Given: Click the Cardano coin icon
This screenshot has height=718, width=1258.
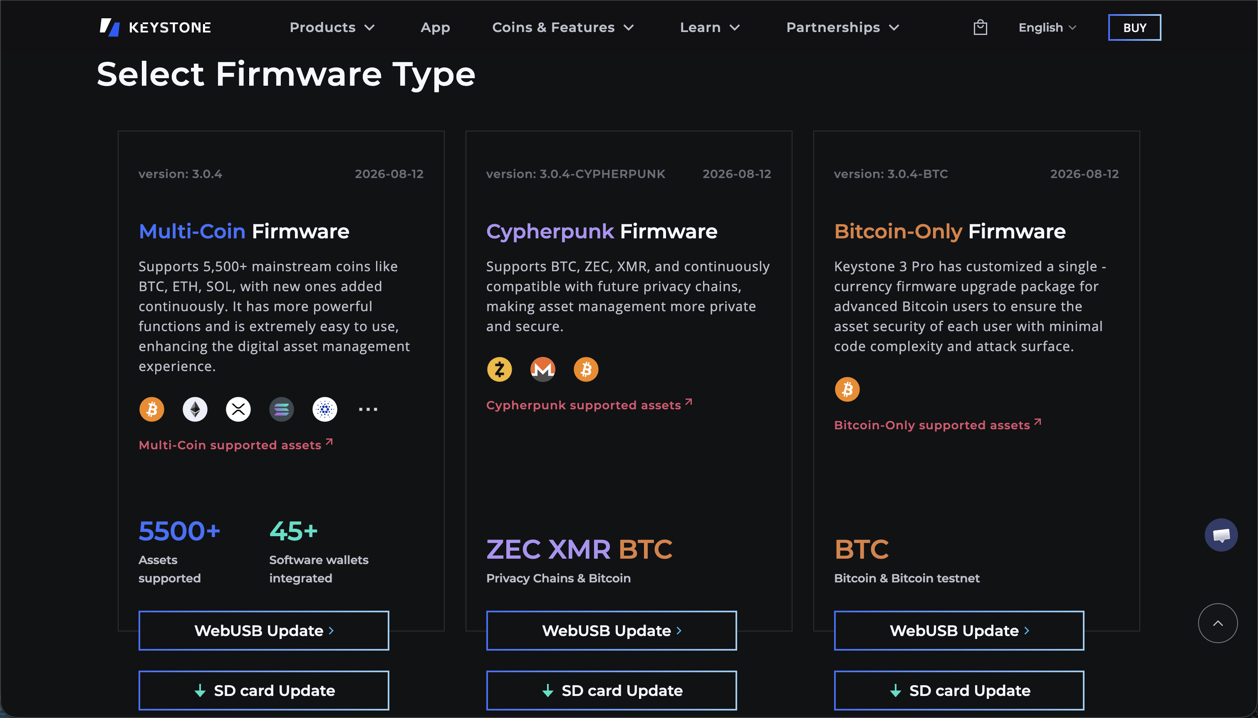Looking at the screenshot, I should (x=324, y=409).
